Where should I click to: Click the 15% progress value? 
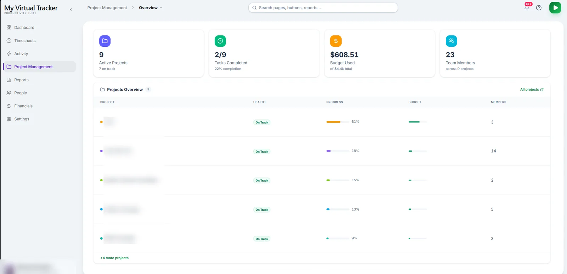tap(355, 180)
